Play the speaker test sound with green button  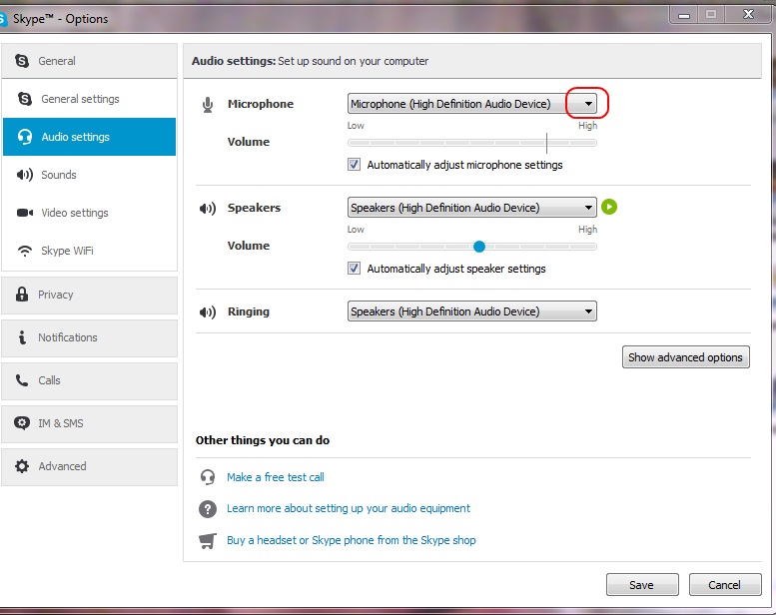tap(609, 207)
